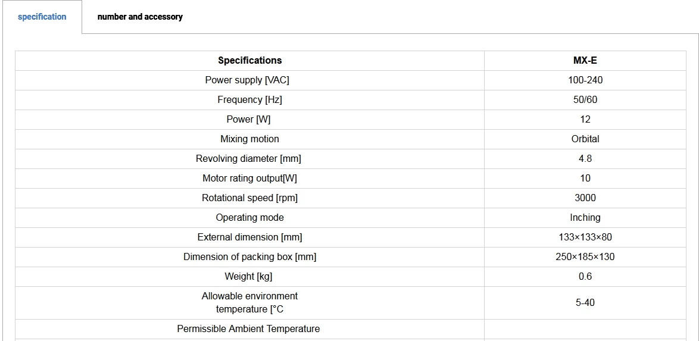Click the 5-40 temperature value
This screenshot has height=341, width=699.
585,303
